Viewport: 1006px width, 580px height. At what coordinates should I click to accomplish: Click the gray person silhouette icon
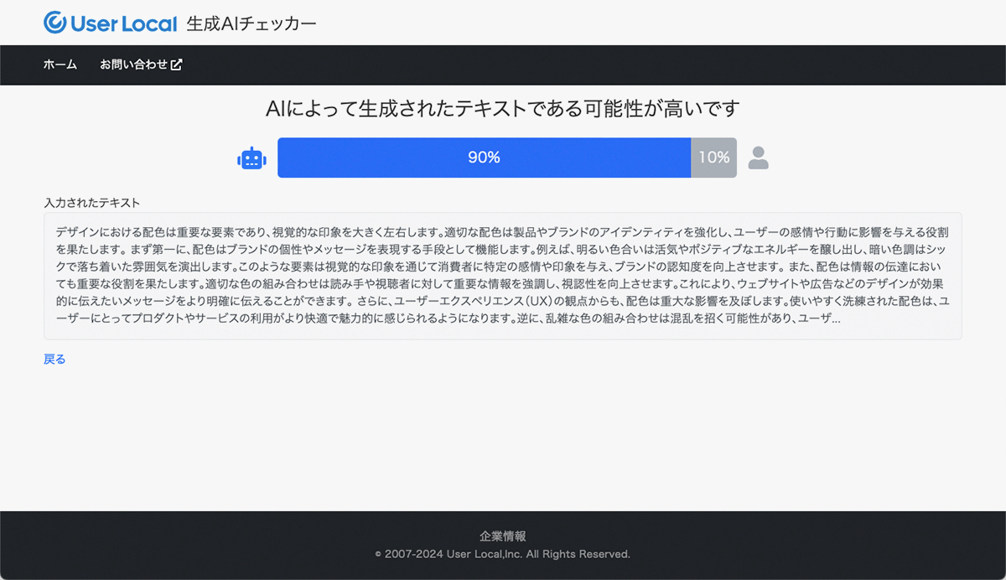(x=758, y=158)
